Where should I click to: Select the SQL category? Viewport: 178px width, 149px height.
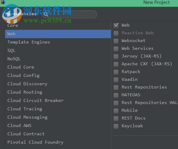58,50
